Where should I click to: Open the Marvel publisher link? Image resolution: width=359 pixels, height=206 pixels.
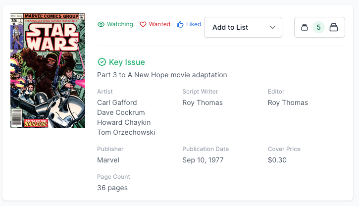coord(108,160)
